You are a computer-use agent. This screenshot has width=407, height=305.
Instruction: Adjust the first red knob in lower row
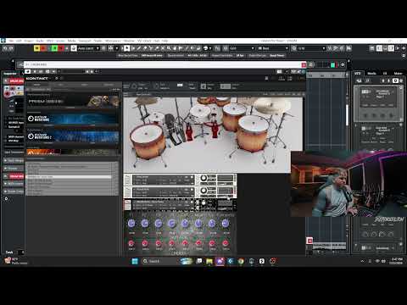click(131, 243)
